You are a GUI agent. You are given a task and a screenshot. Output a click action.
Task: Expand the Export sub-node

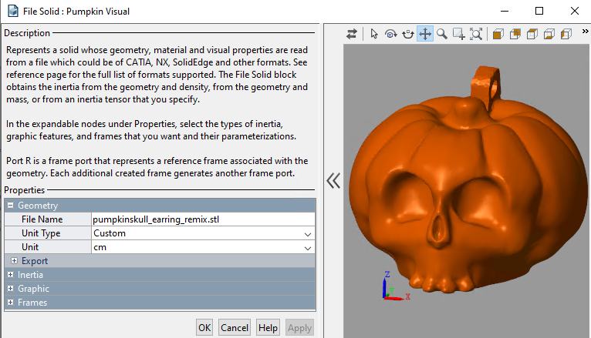tap(15, 261)
